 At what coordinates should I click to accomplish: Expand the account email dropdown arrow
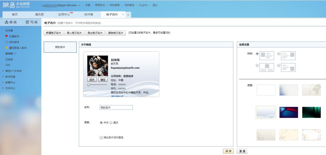click(79, 5)
